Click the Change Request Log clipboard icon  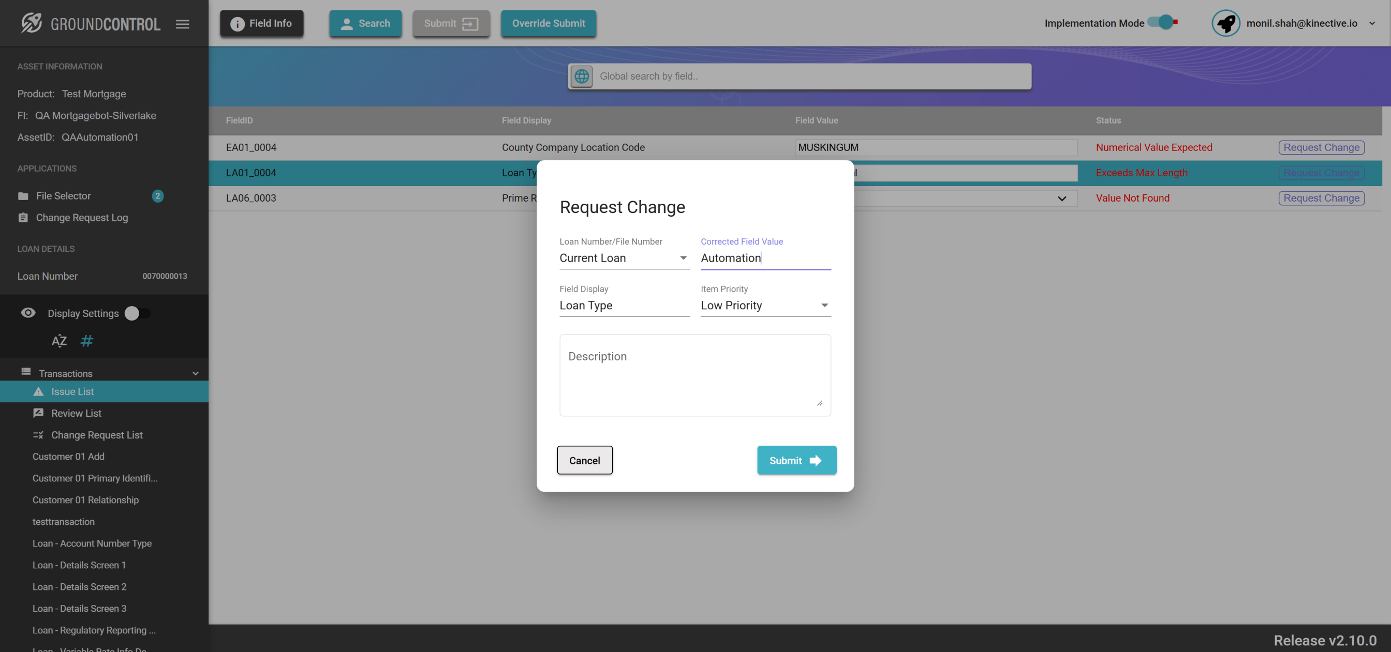pyautogui.click(x=23, y=218)
